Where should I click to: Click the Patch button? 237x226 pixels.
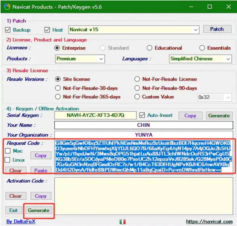217,29
